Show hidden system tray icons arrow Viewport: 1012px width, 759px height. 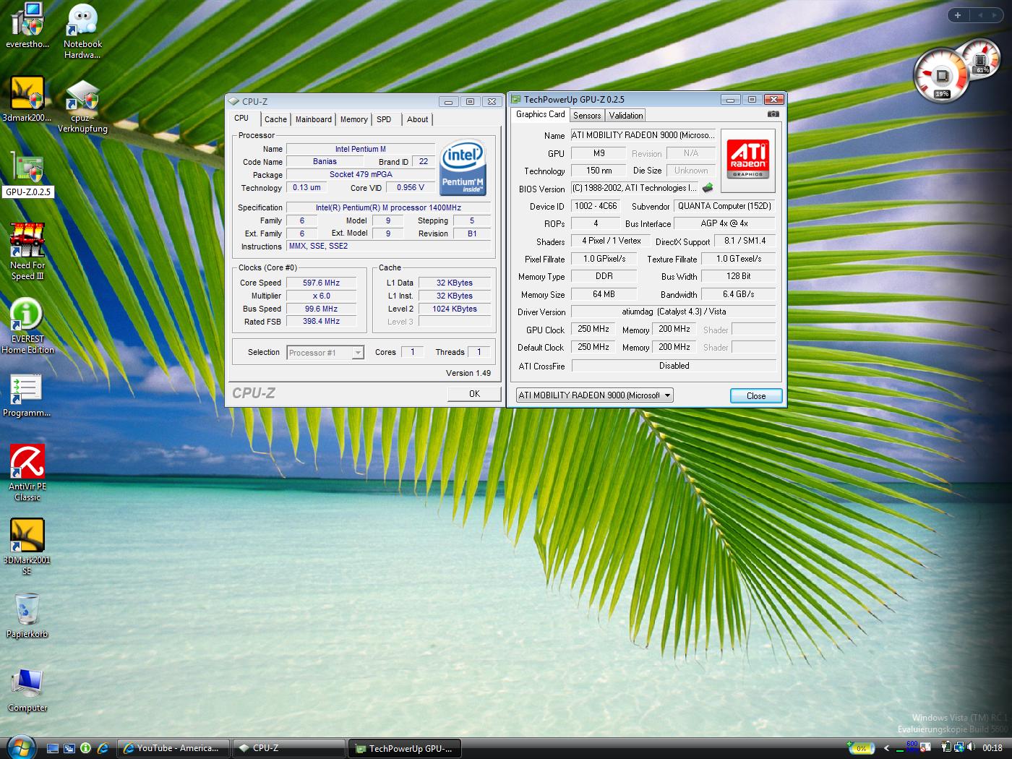pos(886,748)
